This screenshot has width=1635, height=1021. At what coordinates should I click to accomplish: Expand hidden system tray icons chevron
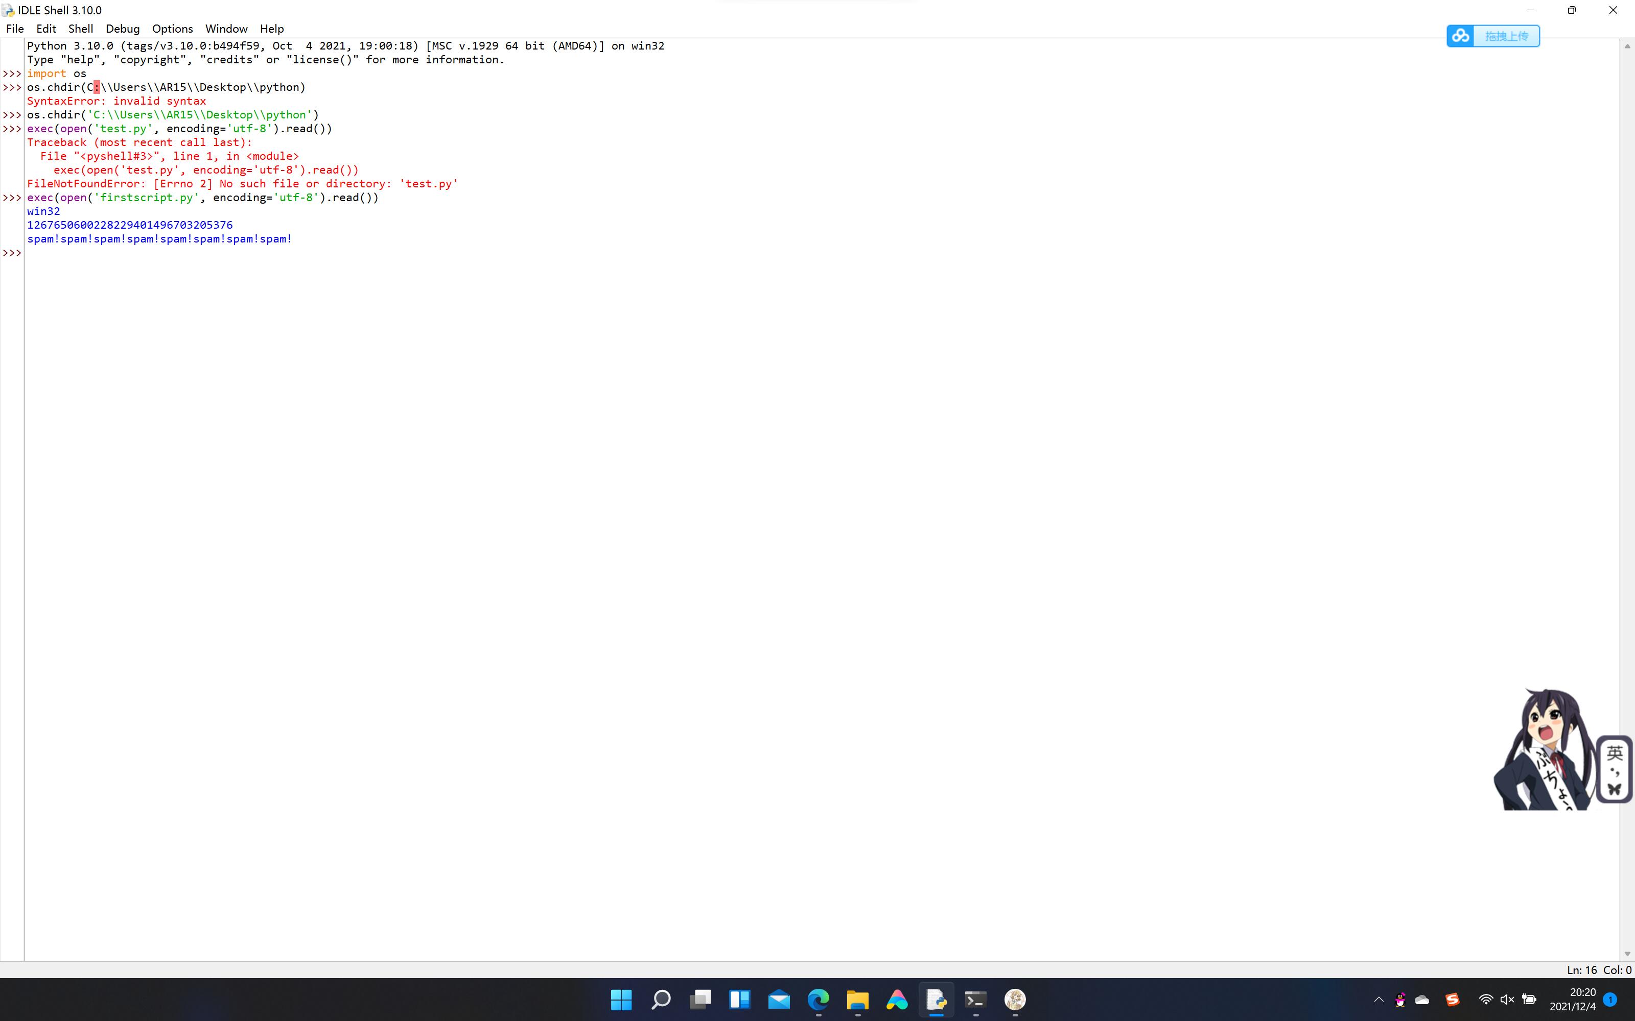[x=1379, y=1000]
